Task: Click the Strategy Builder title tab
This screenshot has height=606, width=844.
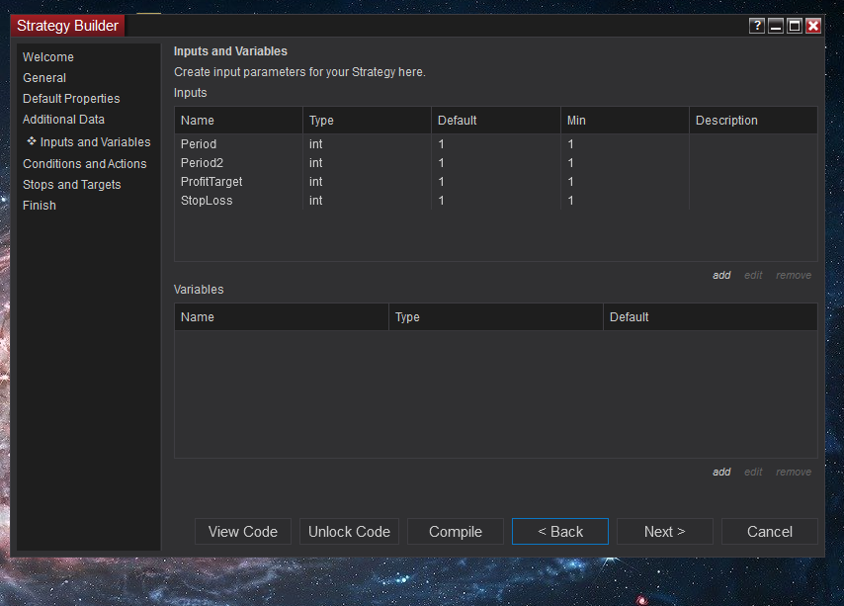Action: point(67,26)
